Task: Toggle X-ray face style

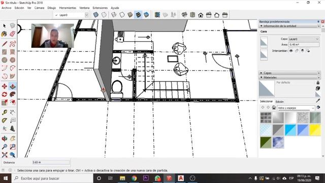Action: [96, 15]
